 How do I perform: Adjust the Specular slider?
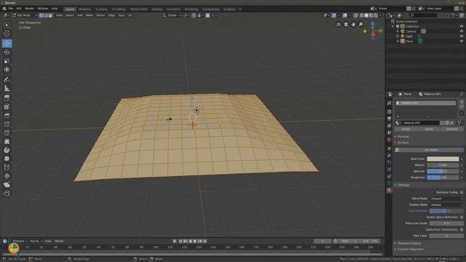pos(443,172)
